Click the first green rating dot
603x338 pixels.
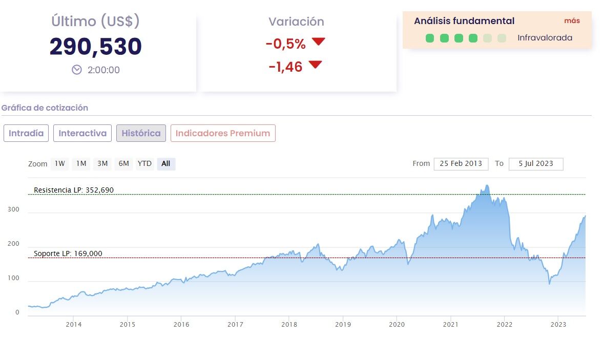[x=430, y=38]
